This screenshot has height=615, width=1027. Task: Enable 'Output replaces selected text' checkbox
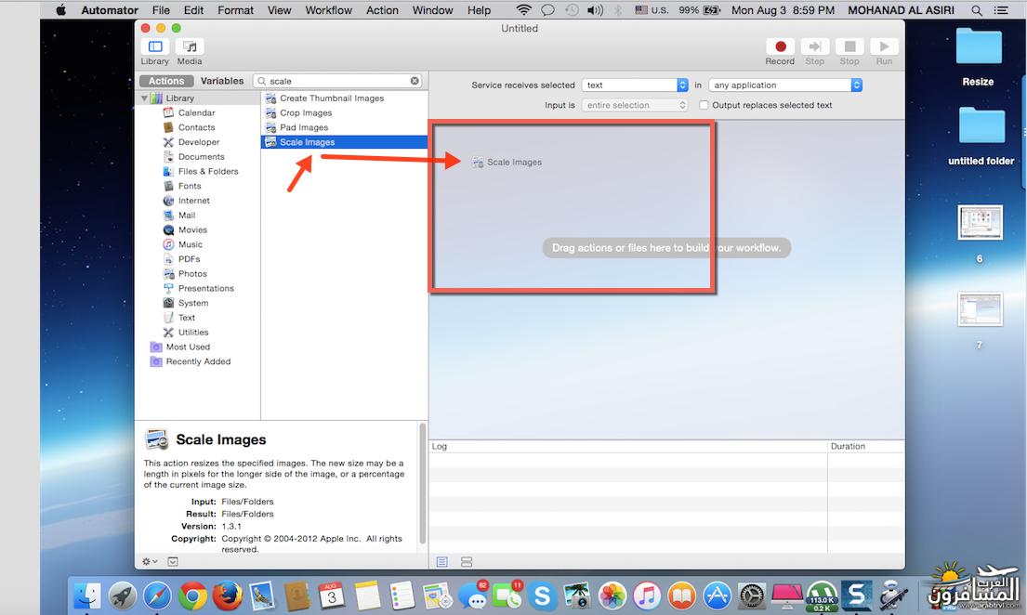point(704,105)
